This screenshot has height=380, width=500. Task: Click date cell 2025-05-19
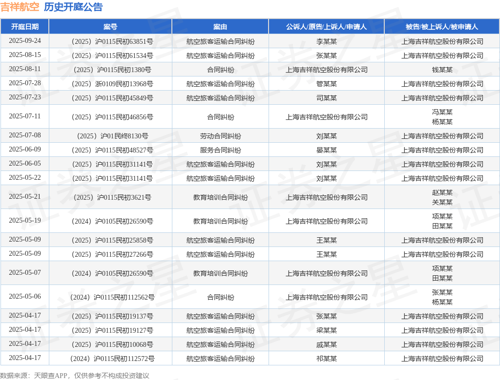tap(25, 220)
